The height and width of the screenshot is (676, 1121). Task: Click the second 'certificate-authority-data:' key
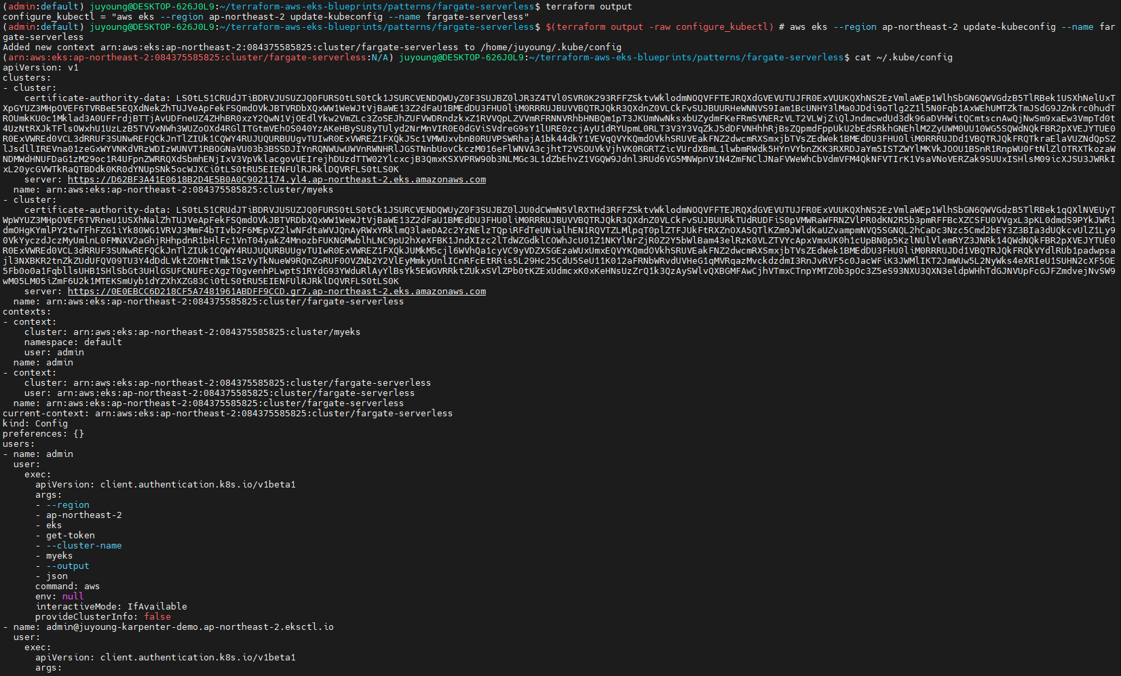click(x=98, y=210)
